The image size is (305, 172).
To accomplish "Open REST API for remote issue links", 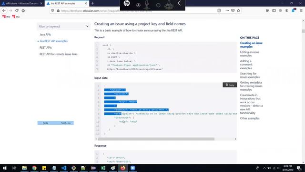I will click(58, 54).
